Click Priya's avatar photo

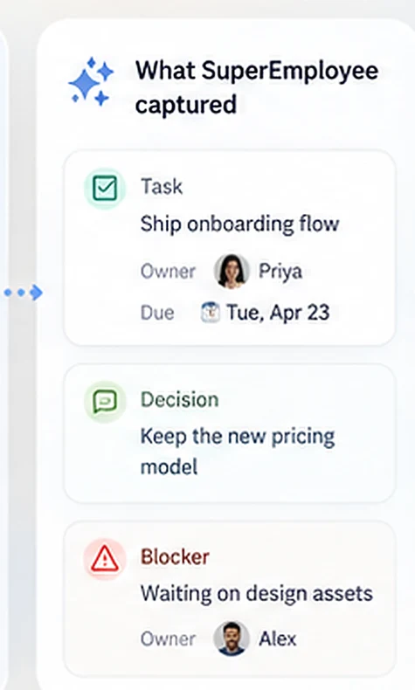point(232,272)
